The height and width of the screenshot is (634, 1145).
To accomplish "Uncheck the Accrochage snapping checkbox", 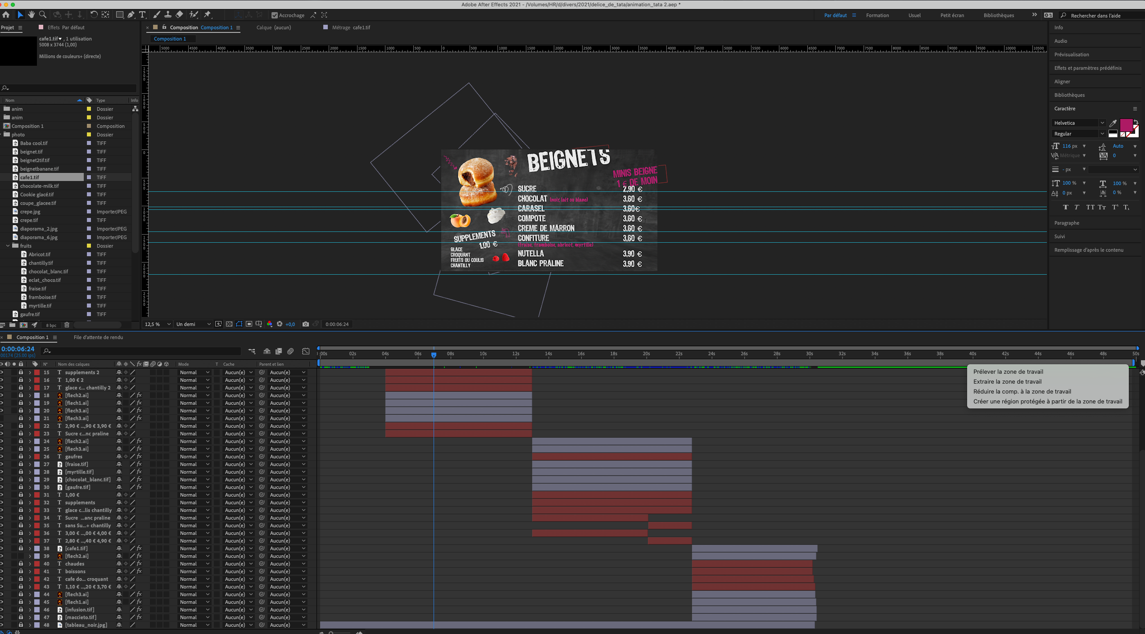I will [x=275, y=15].
